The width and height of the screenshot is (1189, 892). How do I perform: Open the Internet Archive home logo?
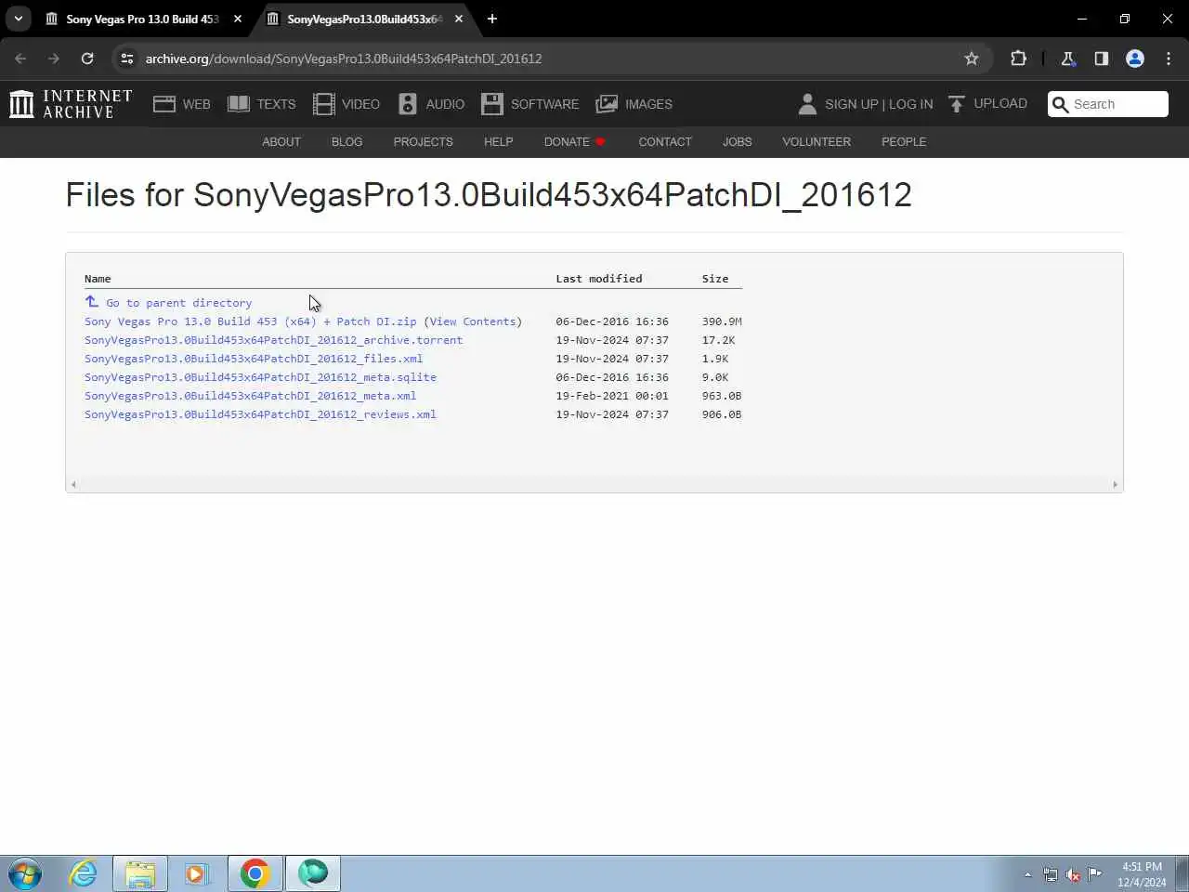coord(71,104)
